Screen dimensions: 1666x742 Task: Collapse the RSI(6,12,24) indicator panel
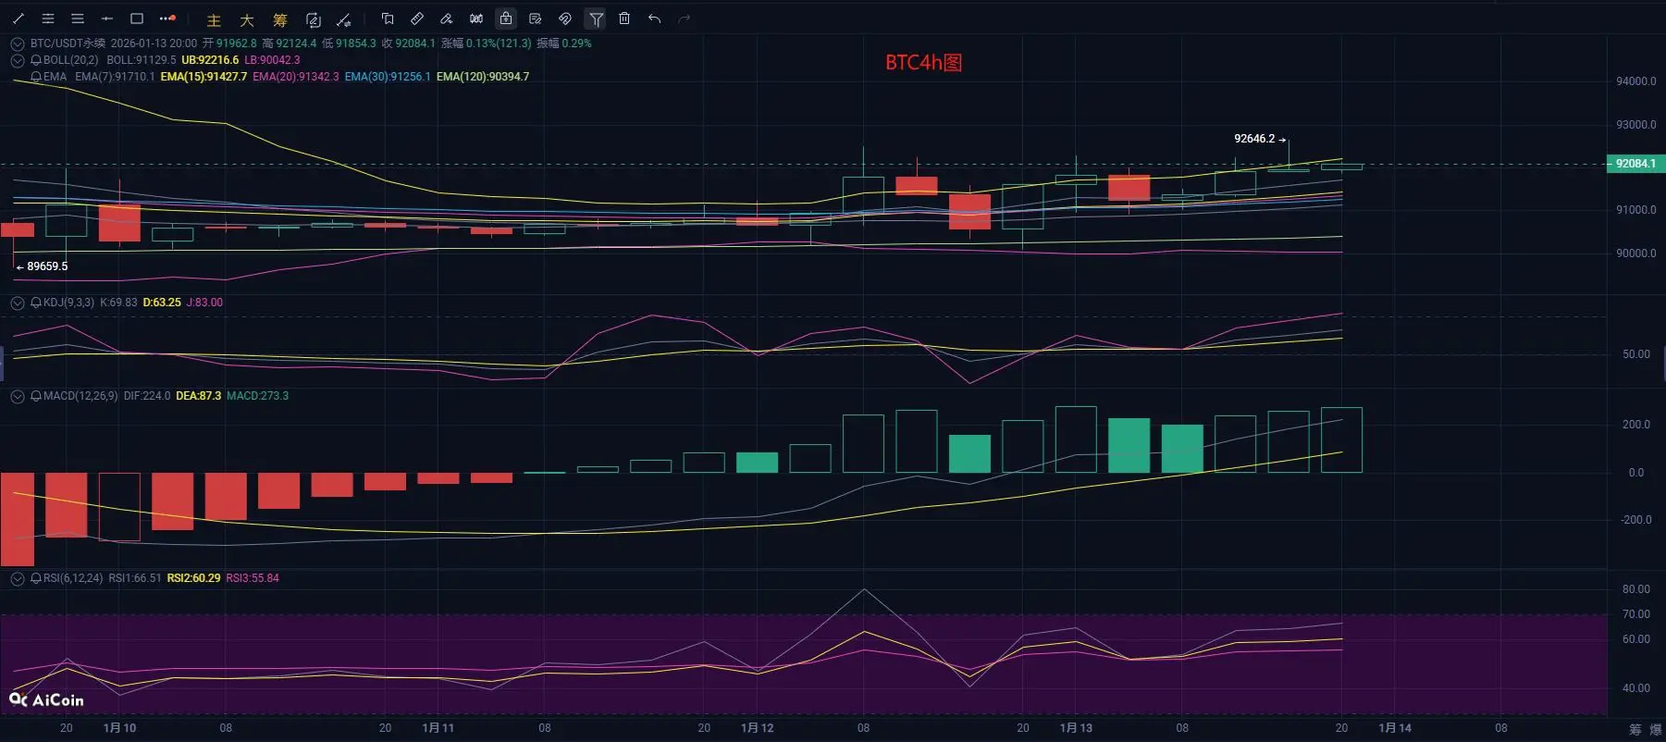[x=18, y=578]
